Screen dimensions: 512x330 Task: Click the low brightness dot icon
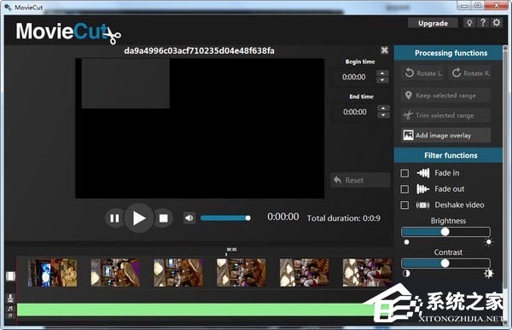coord(406,242)
